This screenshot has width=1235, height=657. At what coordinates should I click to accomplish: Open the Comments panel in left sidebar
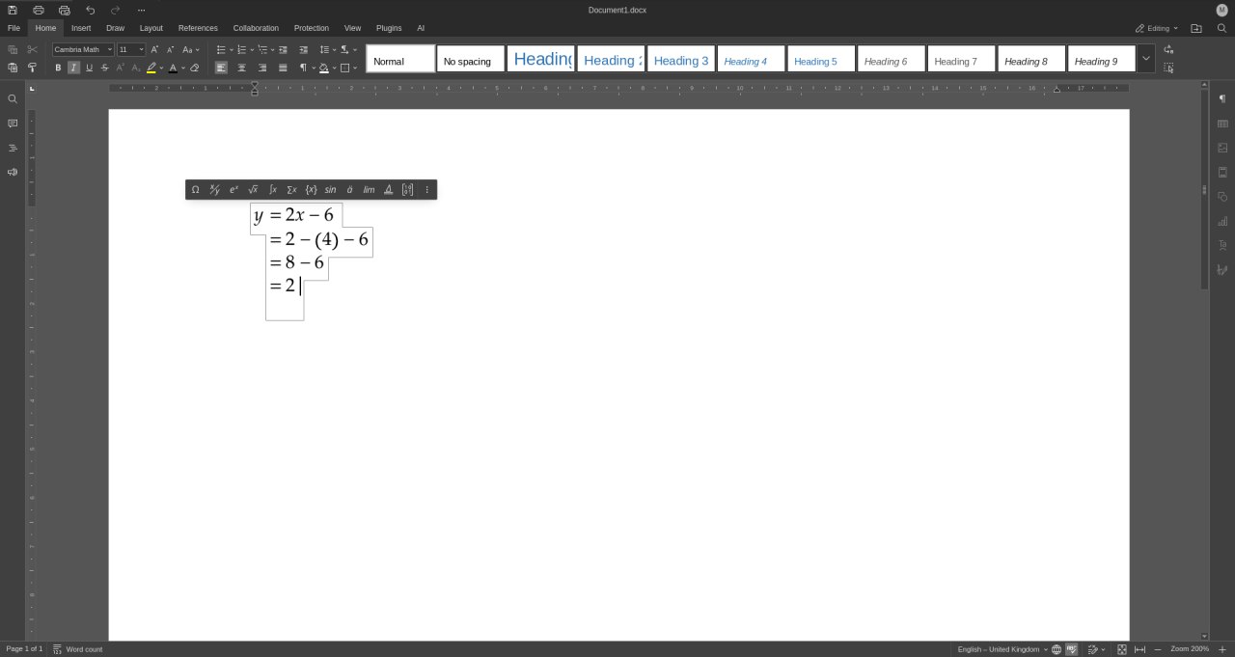click(x=13, y=123)
